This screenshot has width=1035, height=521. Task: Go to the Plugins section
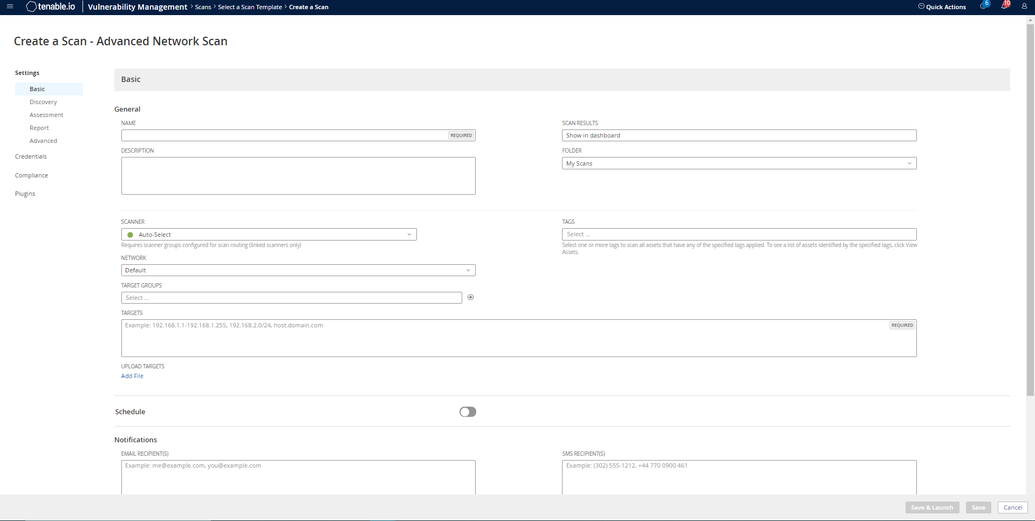[25, 194]
